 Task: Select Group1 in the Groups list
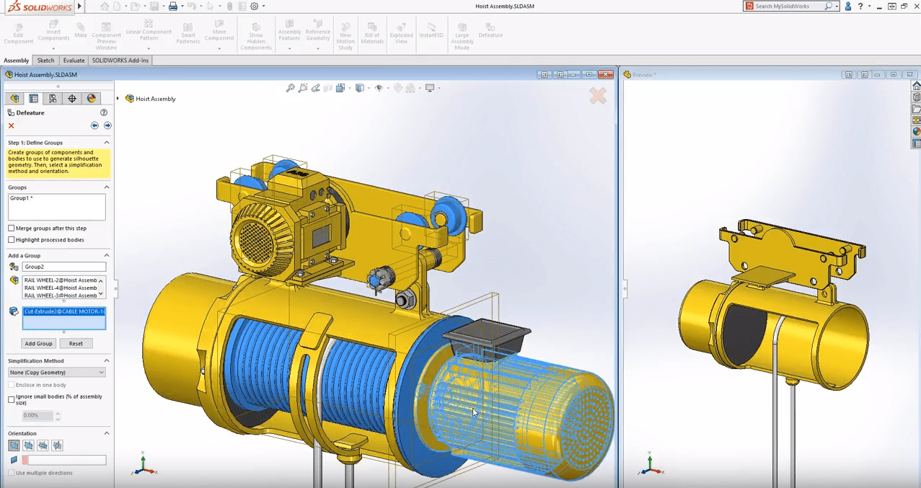tap(22, 198)
